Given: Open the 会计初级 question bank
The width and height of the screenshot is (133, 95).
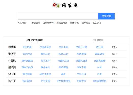Looking at the screenshot, I should pos(27,47).
